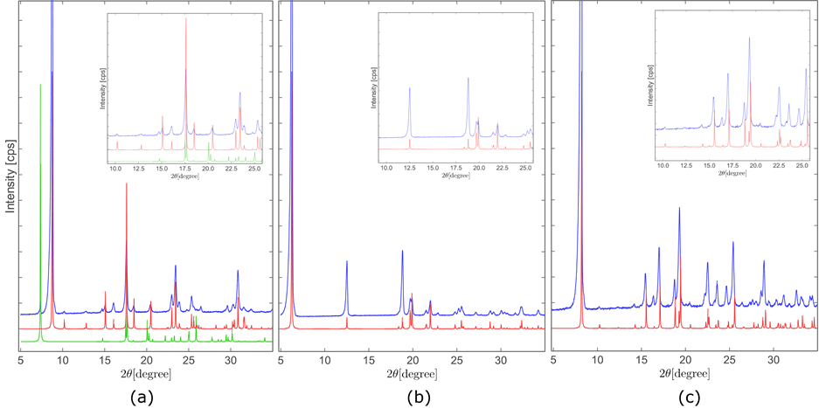Click the Intensity [cps] label of panel (c) inset

point(649,85)
